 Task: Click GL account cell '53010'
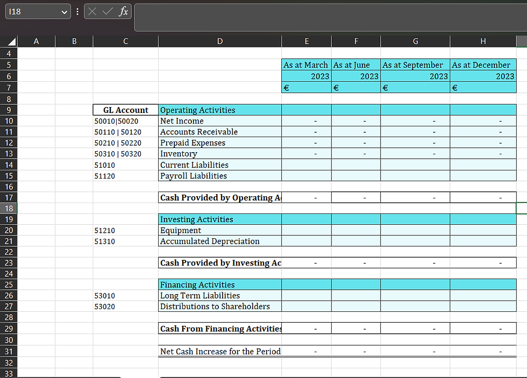126,295
